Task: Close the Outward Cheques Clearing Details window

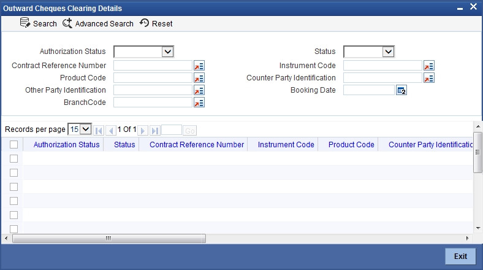Action: pyautogui.click(x=473, y=7)
